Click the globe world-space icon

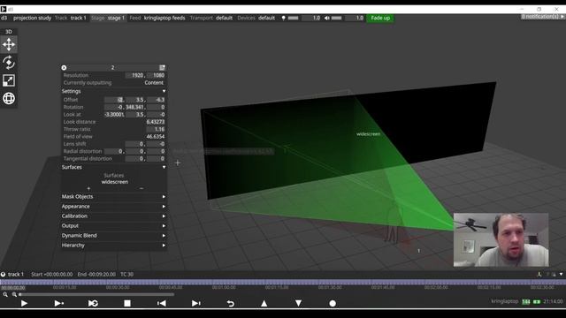coord(9,98)
